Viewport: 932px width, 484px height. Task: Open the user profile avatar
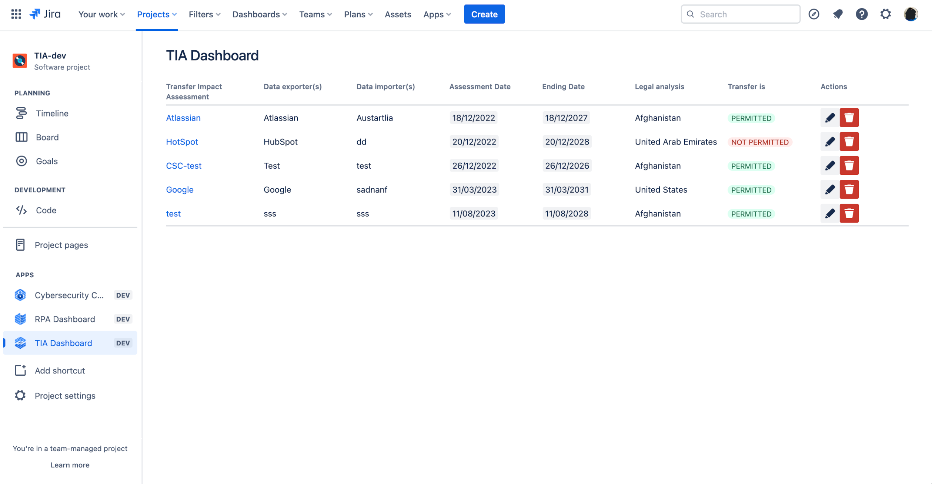click(x=911, y=14)
